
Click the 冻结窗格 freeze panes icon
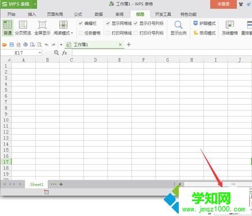point(230,28)
